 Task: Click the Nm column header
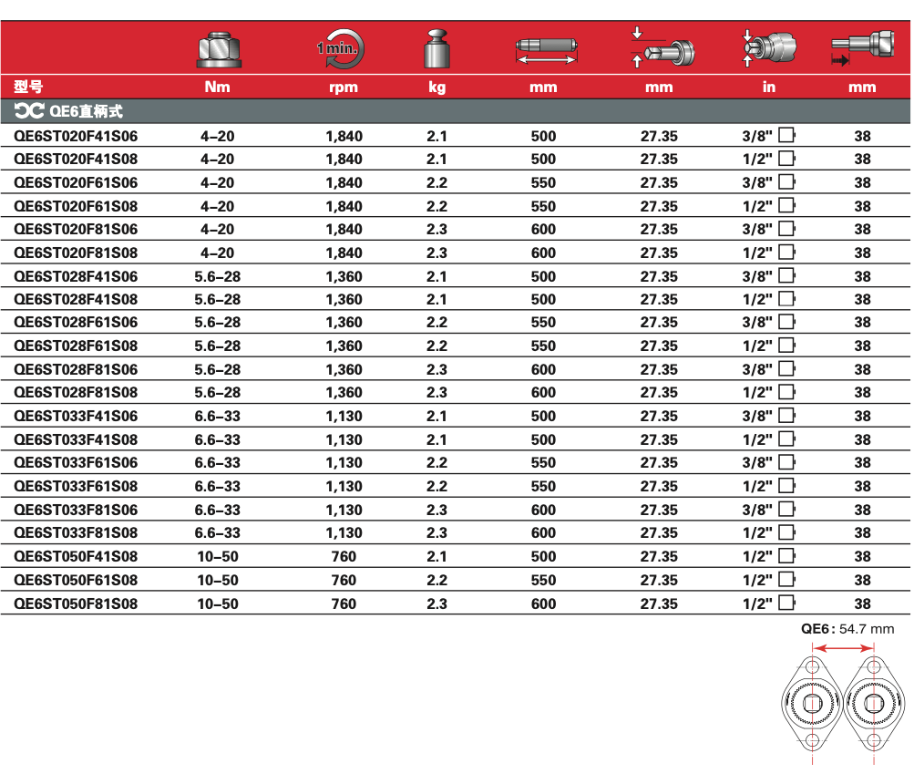click(x=218, y=88)
